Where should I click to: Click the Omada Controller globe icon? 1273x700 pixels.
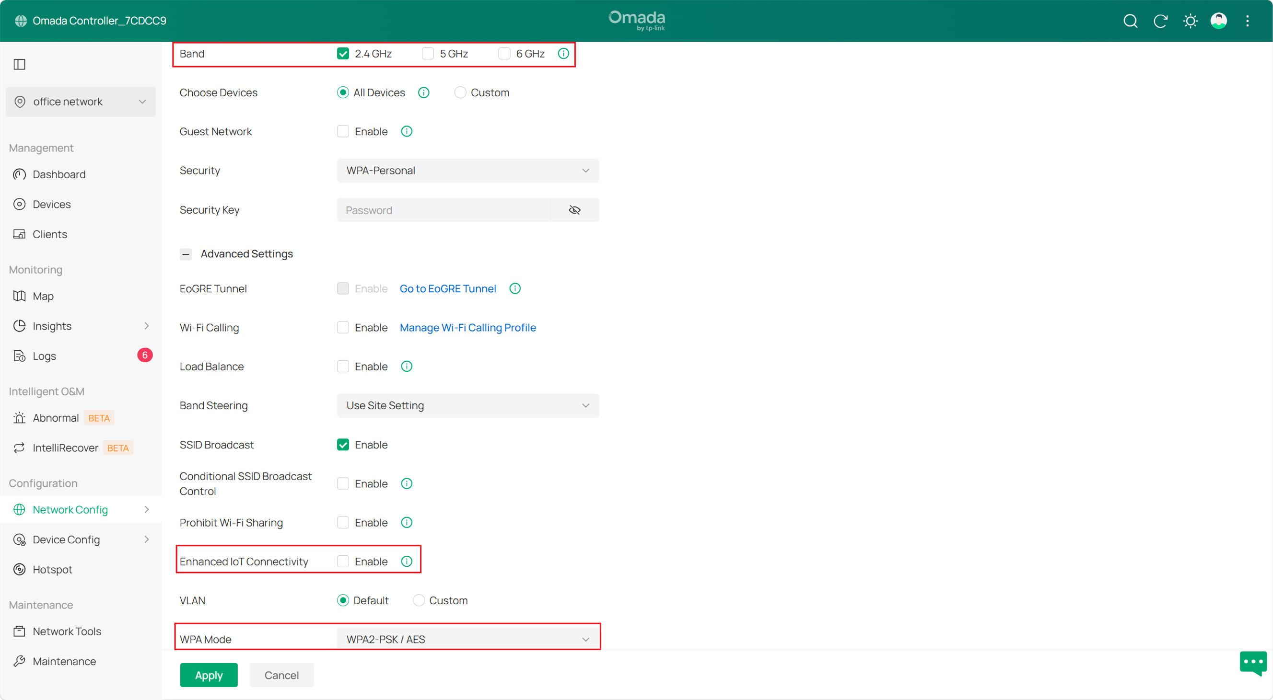[x=20, y=21]
